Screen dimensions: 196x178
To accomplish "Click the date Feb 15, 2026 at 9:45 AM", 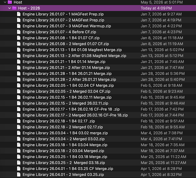I will tap(163, 97).
